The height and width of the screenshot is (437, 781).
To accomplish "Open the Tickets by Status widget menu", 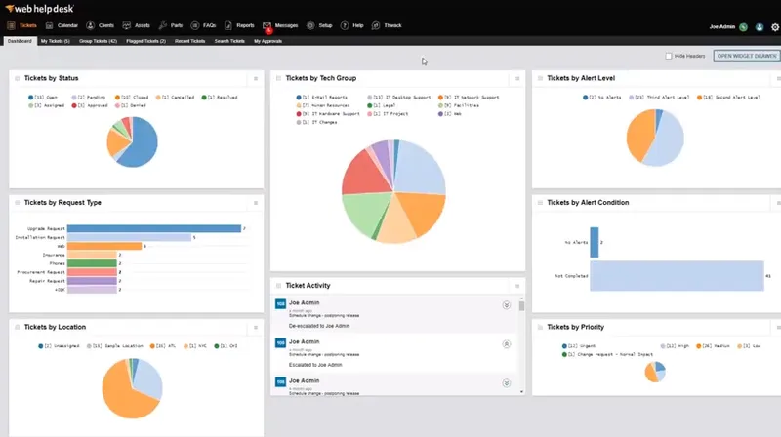I will 256,79.
